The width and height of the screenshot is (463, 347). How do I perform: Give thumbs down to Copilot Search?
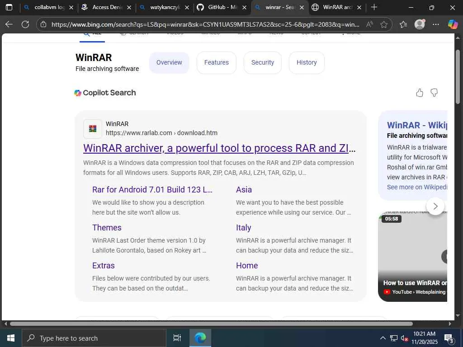[434, 93]
